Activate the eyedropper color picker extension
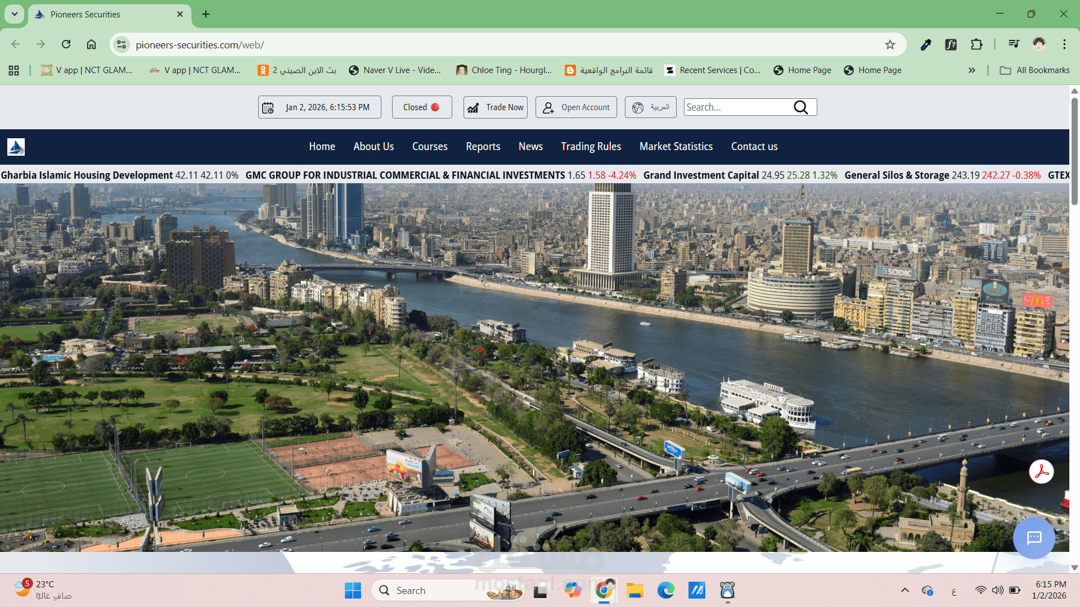 [x=926, y=44]
